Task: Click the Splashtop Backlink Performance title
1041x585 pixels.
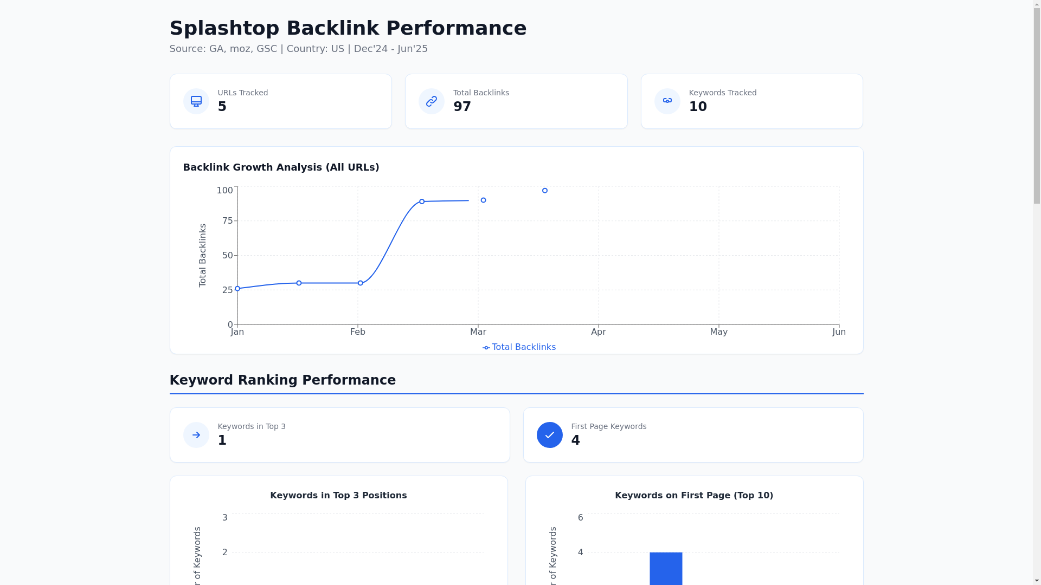Action: (x=348, y=28)
